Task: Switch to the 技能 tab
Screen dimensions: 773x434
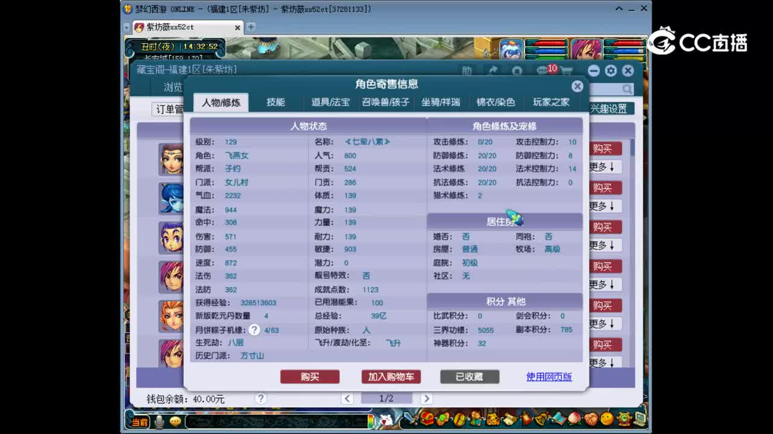Action: (275, 102)
